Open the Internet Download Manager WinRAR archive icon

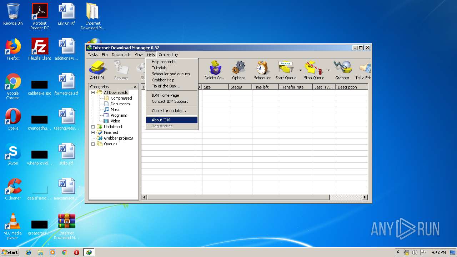(x=66, y=226)
